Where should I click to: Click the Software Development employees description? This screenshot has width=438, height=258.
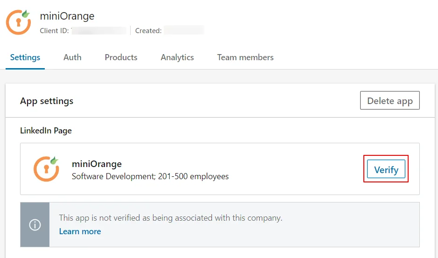(x=150, y=176)
